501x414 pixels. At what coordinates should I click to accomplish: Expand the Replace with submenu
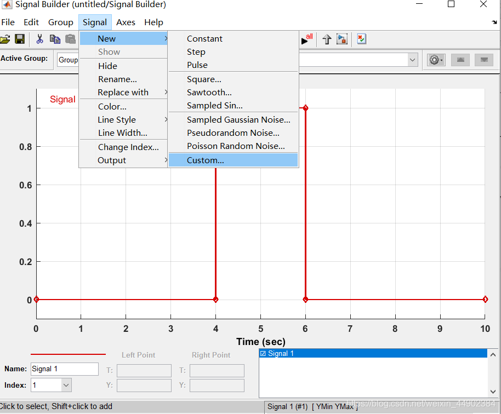pos(123,92)
